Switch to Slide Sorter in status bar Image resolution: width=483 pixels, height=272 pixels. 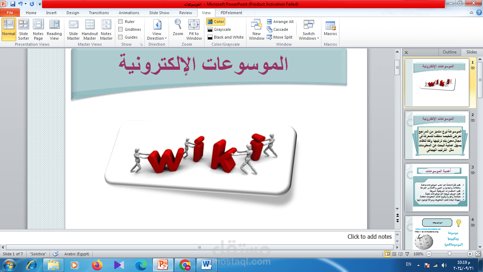click(394, 254)
